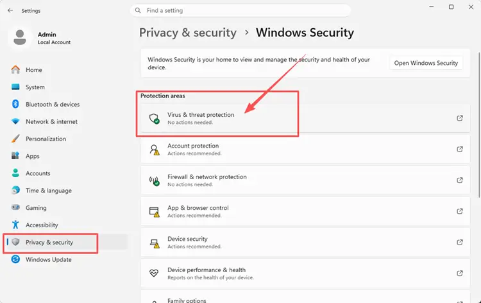Open Apps settings
This screenshot has width=481, height=303.
tap(66, 155)
